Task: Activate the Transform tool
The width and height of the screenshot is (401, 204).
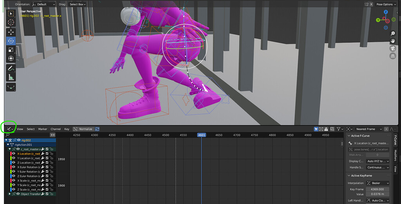Action: pos(11,59)
